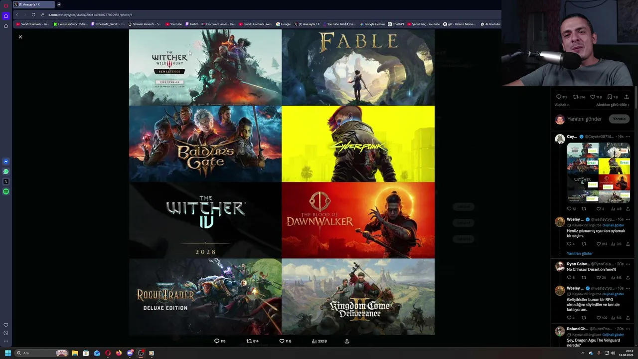
Task: Click like heart atop the right panel
Action: pyautogui.click(x=593, y=97)
